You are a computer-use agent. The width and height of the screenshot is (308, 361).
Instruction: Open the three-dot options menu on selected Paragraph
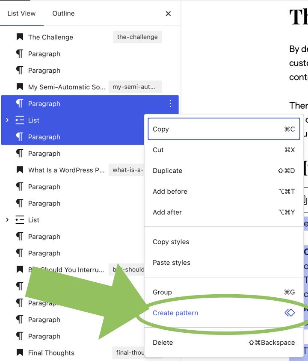(170, 104)
